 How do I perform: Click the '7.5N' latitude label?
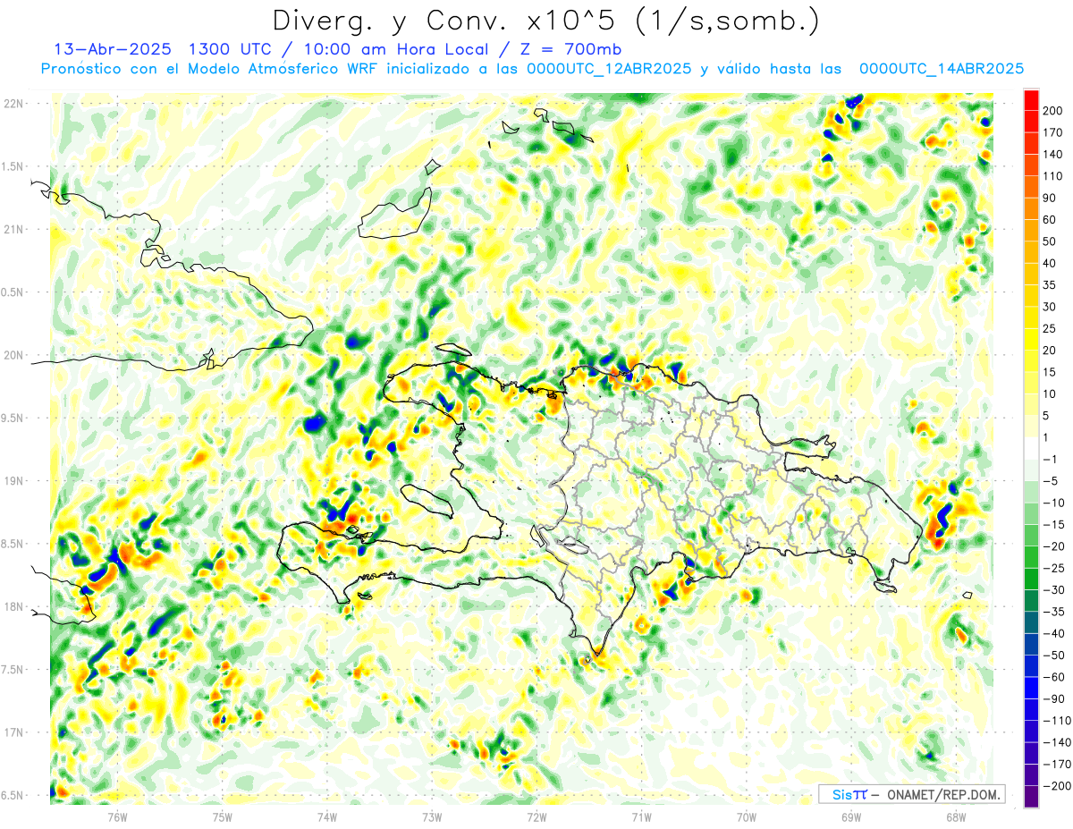click(12, 670)
